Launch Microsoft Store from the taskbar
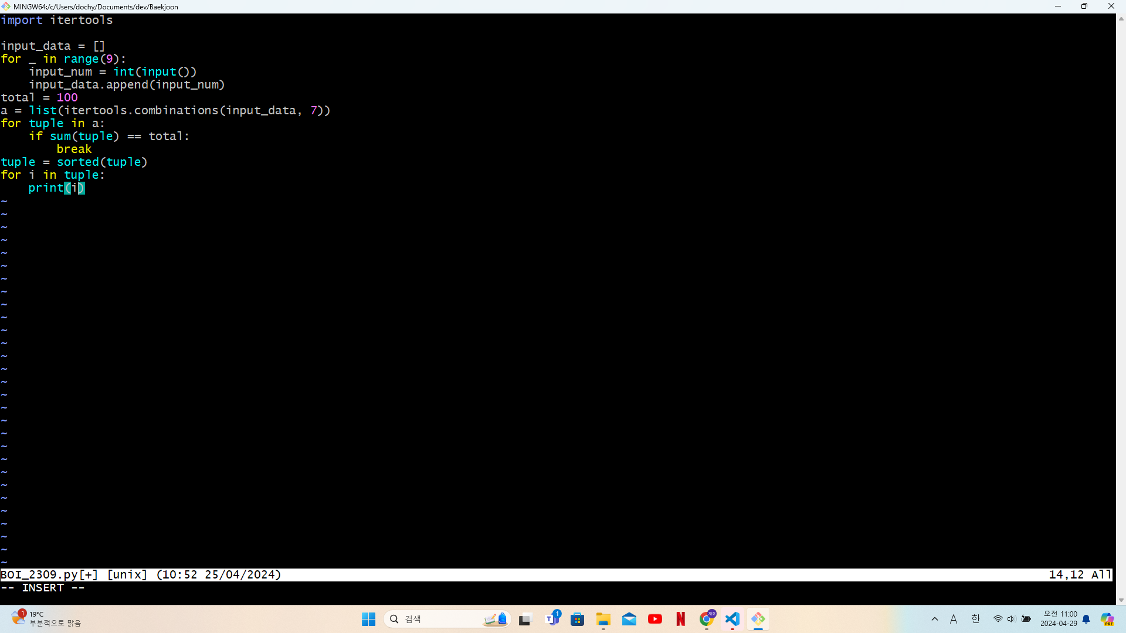Image resolution: width=1126 pixels, height=633 pixels. pos(578,619)
